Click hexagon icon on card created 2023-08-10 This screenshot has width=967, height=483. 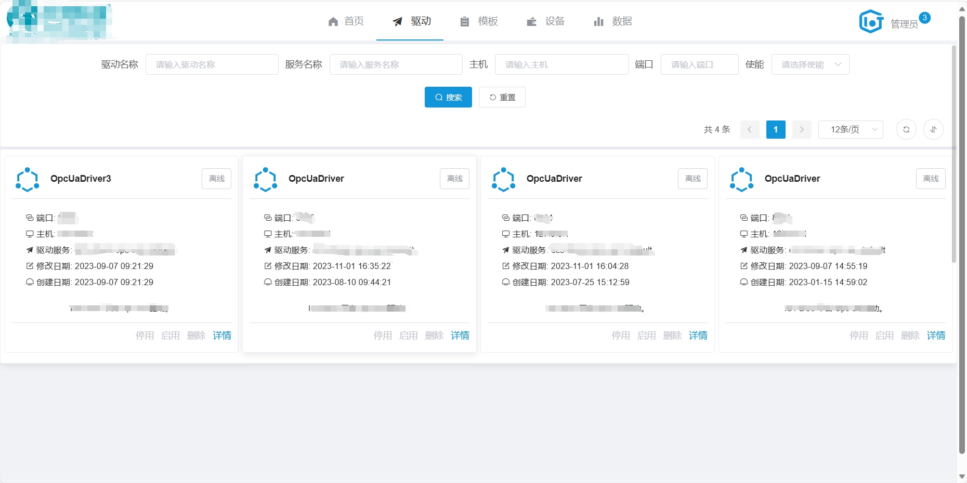pos(266,179)
